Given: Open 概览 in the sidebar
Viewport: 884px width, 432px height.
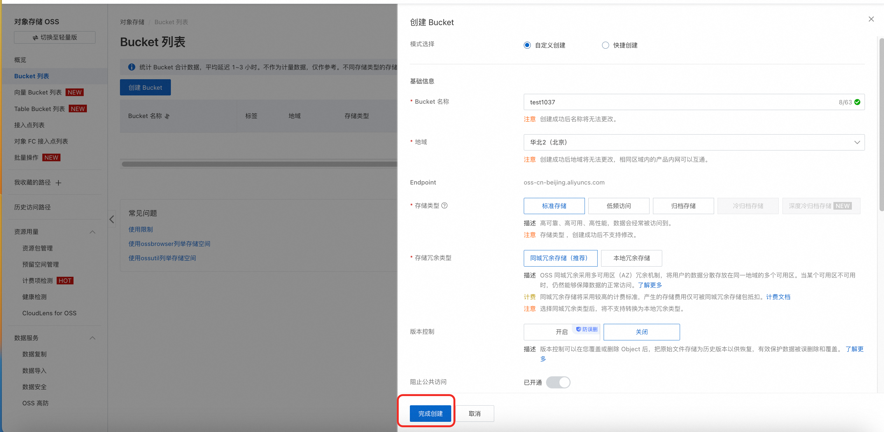Looking at the screenshot, I should tap(20, 60).
